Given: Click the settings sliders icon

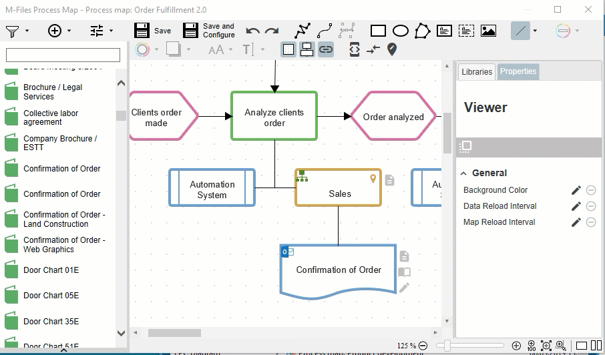Looking at the screenshot, I should (x=96, y=31).
